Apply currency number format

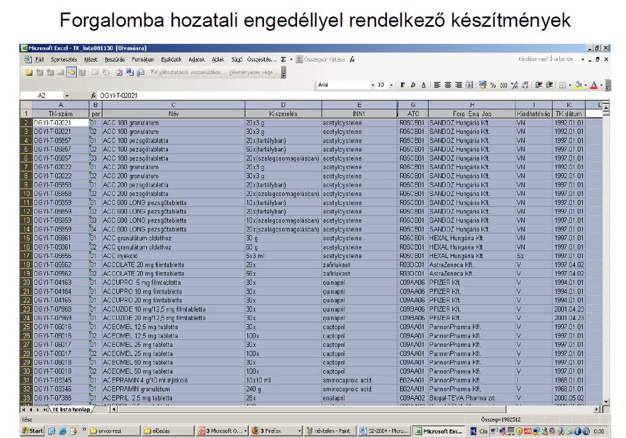[483, 84]
